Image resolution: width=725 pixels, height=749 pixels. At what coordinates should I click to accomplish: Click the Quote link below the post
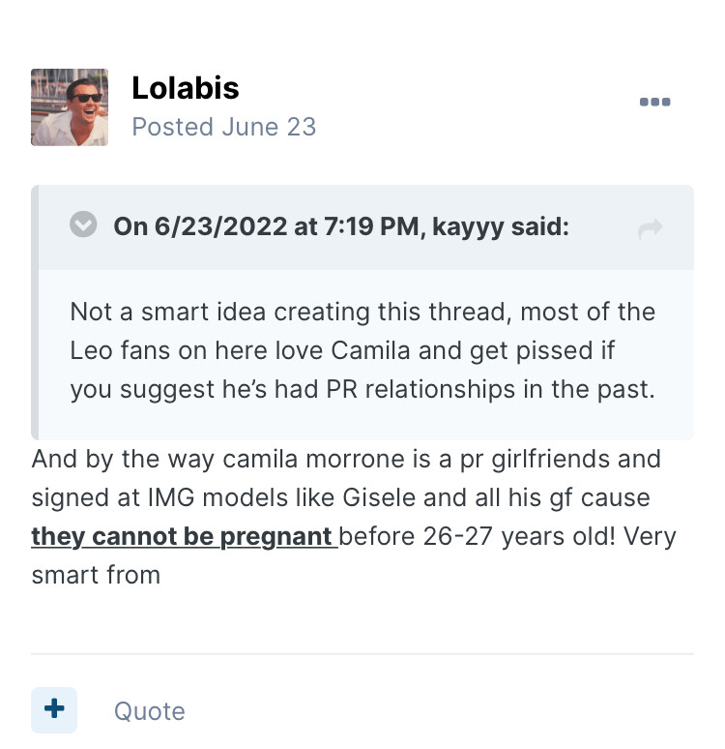pos(149,711)
